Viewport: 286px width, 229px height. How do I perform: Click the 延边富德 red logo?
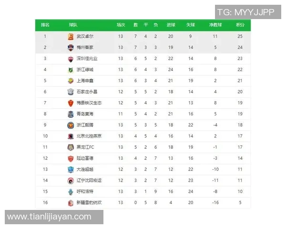click(x=71, y=158)
